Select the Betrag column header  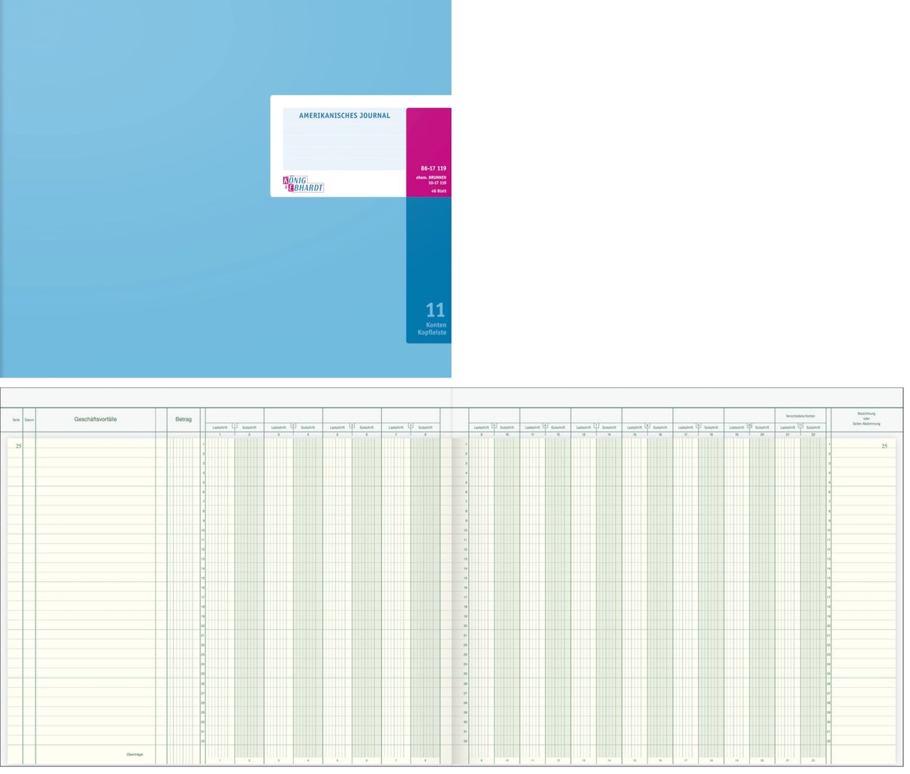(183, 419)
